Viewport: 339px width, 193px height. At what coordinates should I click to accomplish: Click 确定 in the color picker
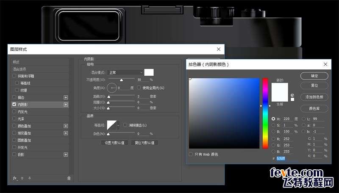314,76
